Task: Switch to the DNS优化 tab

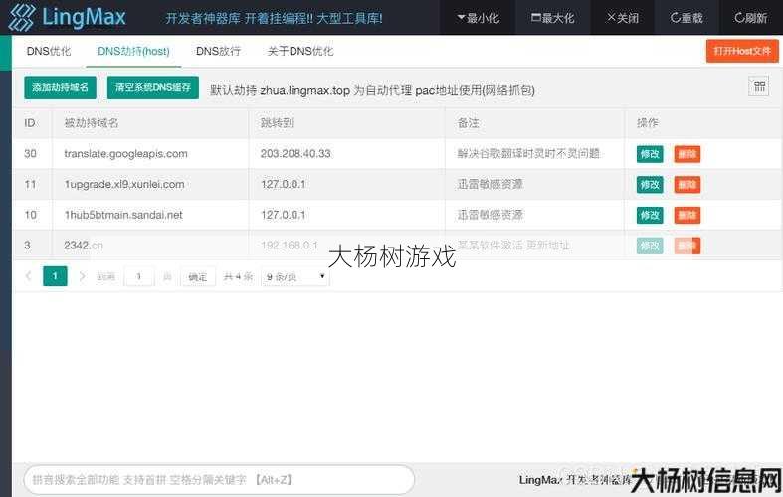Action: click(x=49, y=51)
